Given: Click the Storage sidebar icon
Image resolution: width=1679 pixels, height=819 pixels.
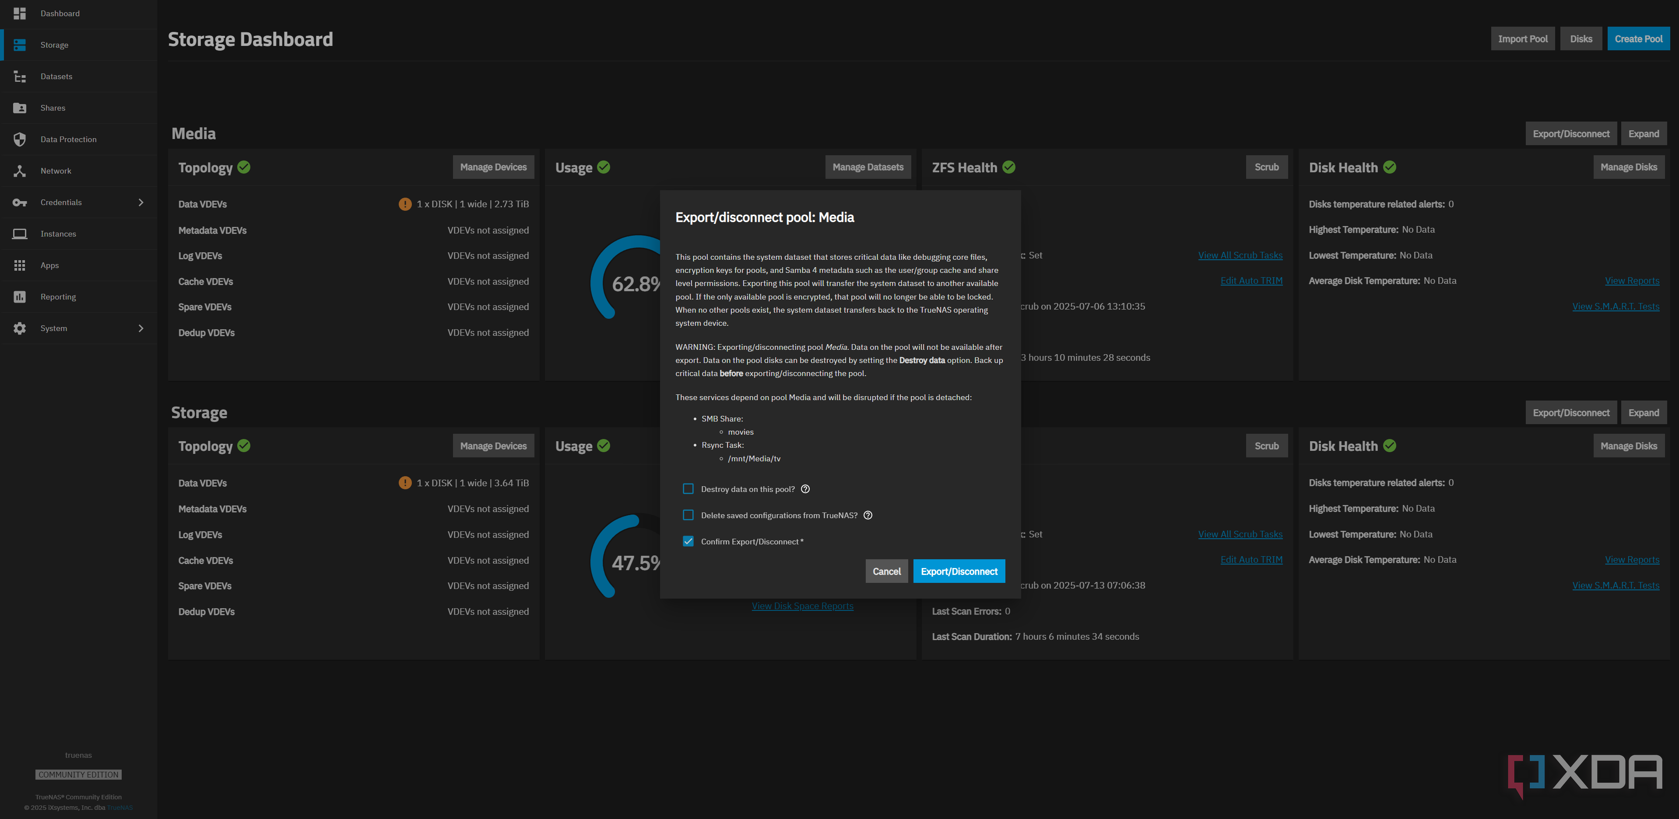Looking at the screenshot, I should coord(20,45).
